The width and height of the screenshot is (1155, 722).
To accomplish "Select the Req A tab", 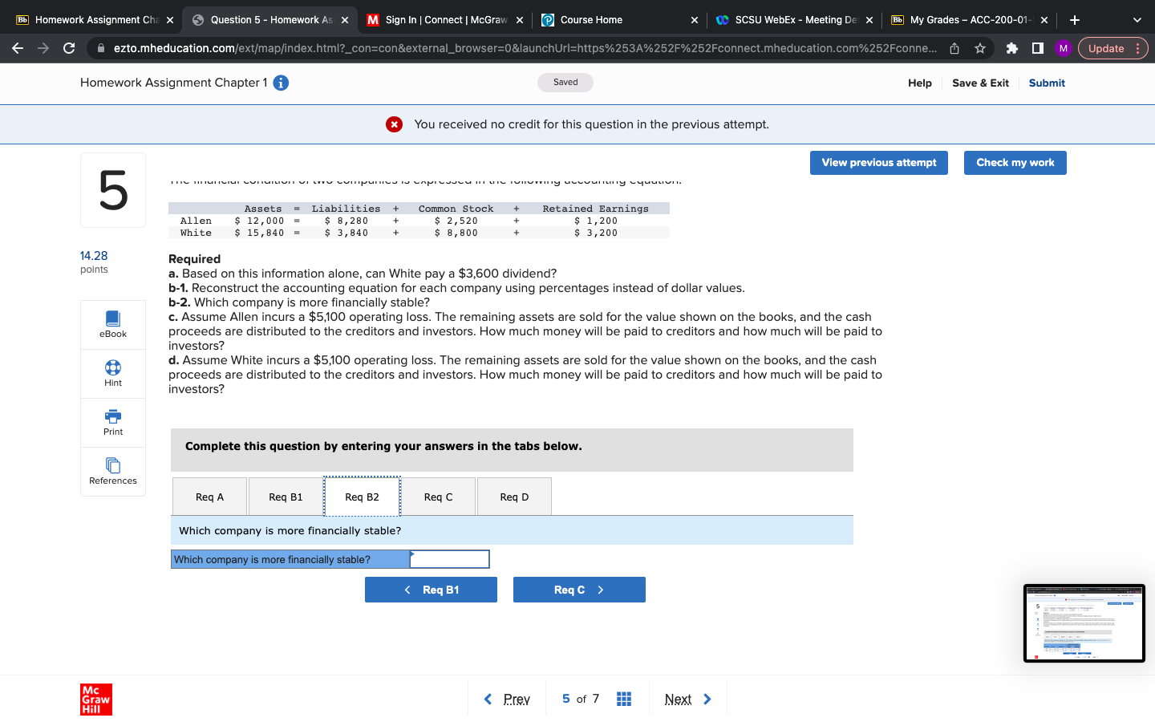I will pos(209,497).
